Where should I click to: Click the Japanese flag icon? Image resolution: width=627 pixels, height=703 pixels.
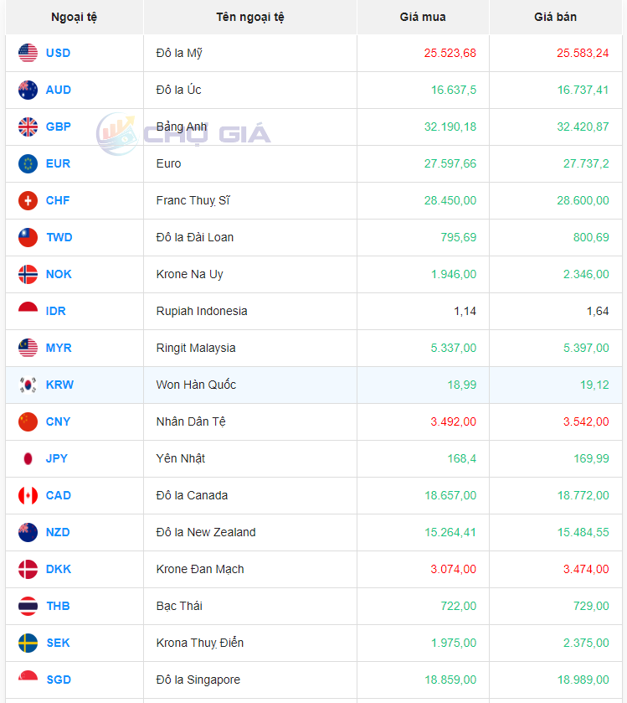pos(28,458)
